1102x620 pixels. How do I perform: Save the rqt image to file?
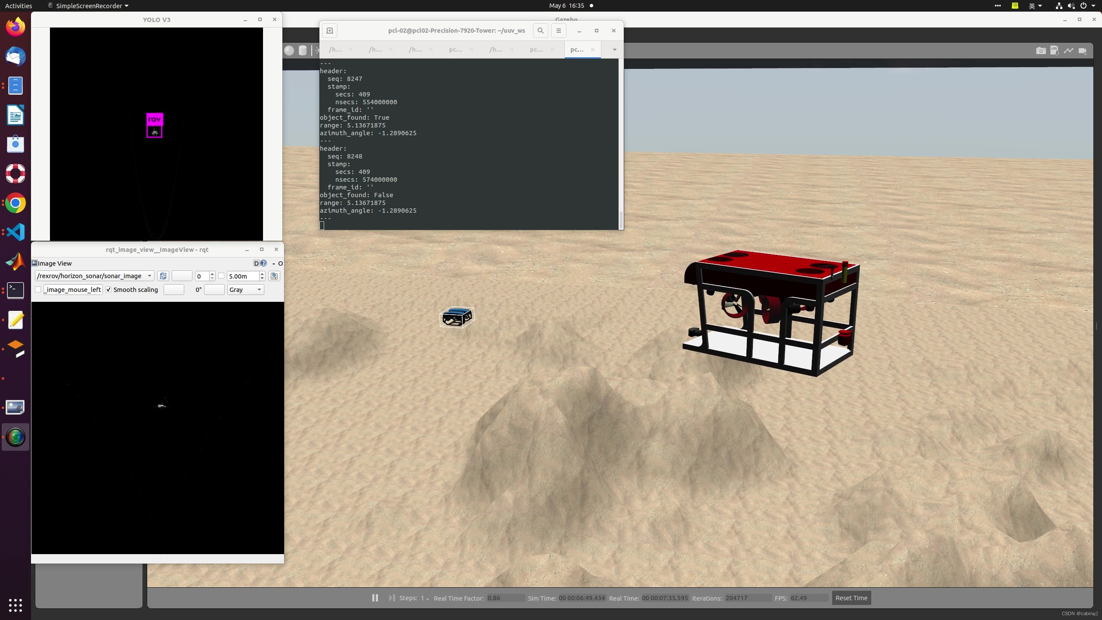click(x=274, y=276)
